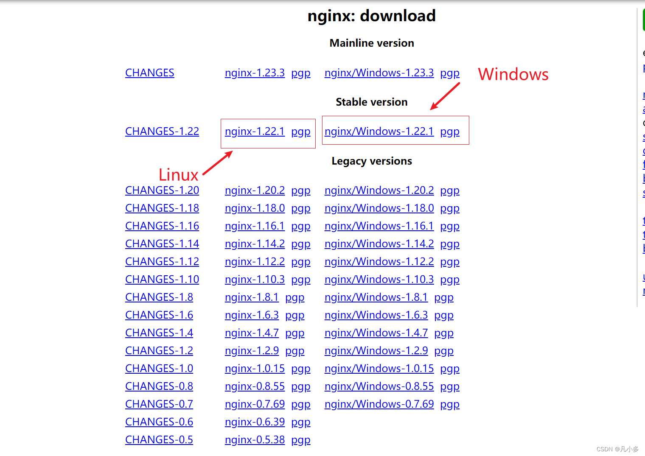The width and height of the screenshot is (645, 456).
Task: Open pgp signature for nginx-1.18.0
Action: click(x=301, y=208)
